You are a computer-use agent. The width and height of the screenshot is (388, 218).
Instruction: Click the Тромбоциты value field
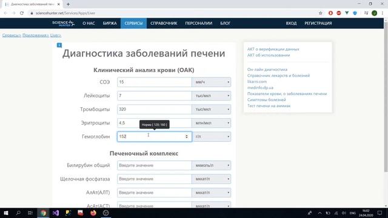[155, 109]
